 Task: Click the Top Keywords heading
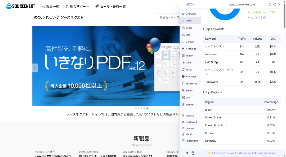215,29
